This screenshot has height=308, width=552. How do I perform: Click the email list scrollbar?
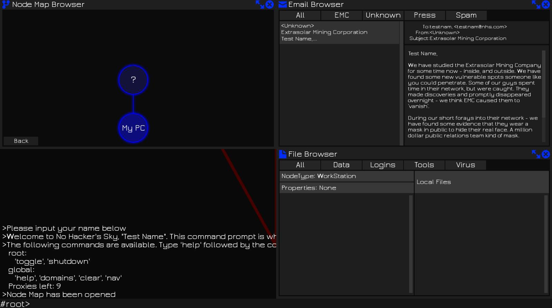coord(401,83)
